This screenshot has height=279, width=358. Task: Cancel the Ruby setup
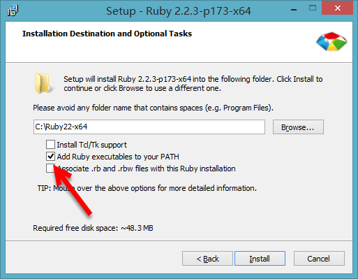(319, 259)
